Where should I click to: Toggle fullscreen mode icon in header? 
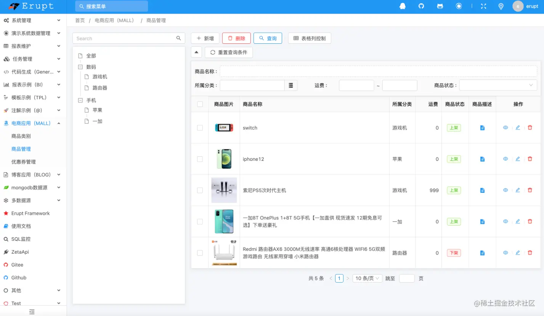[x=484, y=6]
